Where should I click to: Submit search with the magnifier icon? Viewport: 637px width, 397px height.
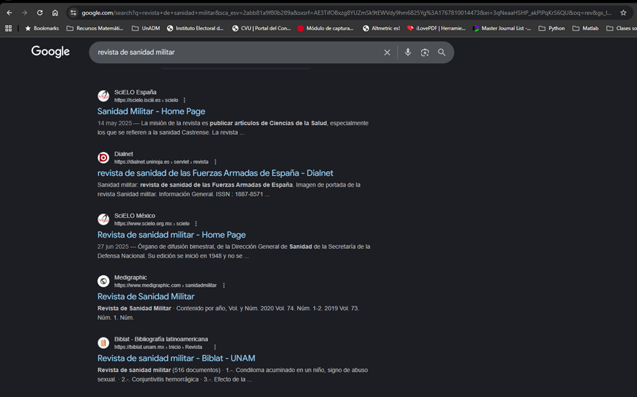442,53
